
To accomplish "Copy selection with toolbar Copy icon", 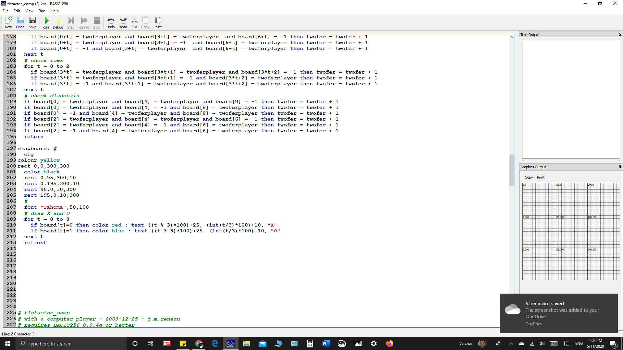I will [145, 23].
